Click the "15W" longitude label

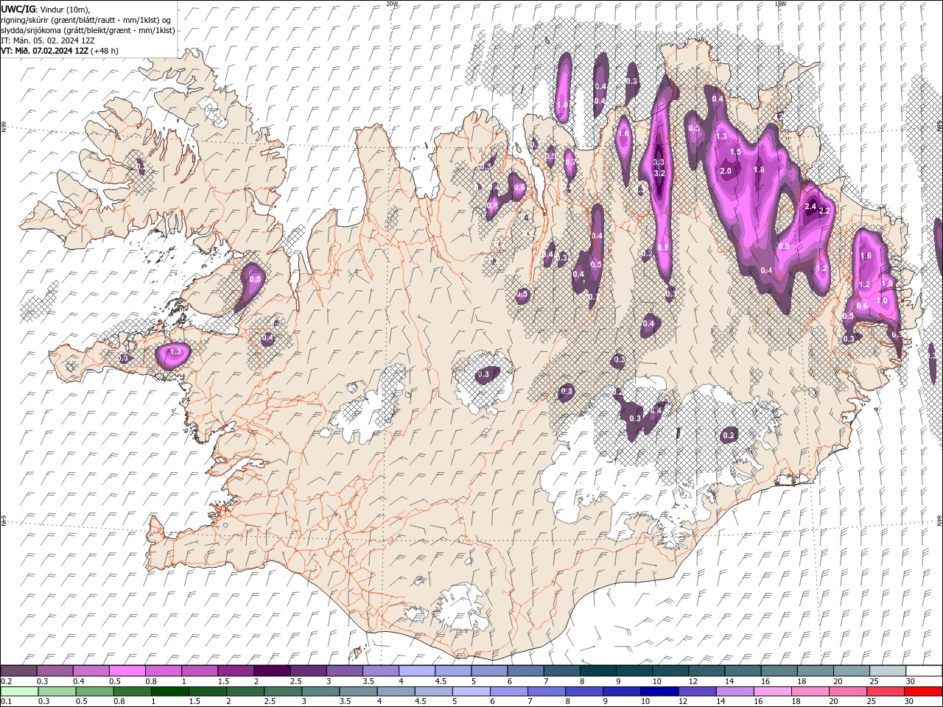tap(780, 4)
